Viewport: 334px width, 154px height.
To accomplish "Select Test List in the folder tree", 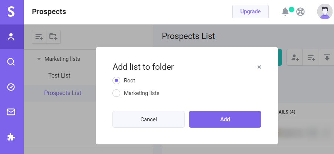I will click(x=59, y=75).
